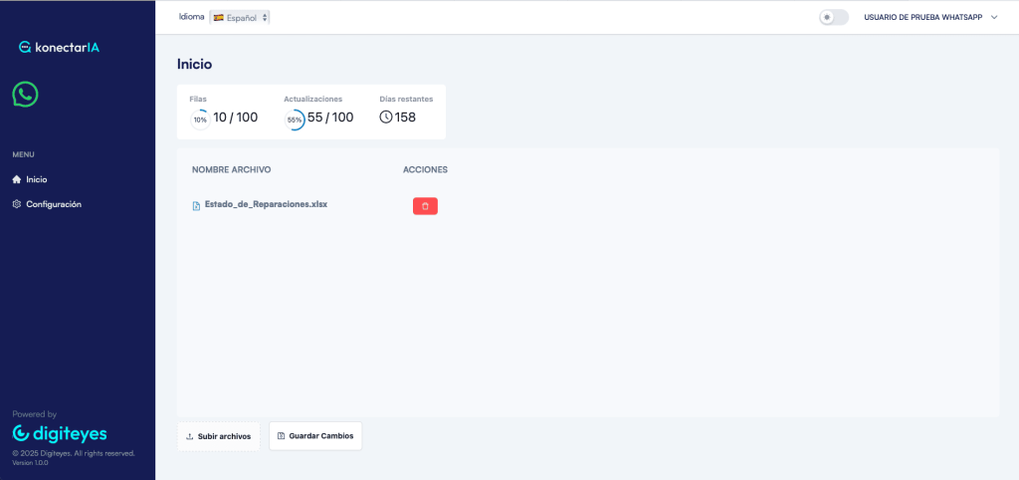The height and width of the screenshot is (480, 1019).
Task: Click the green WhatsApp icon in sidebar
Action: pos(25,95)
